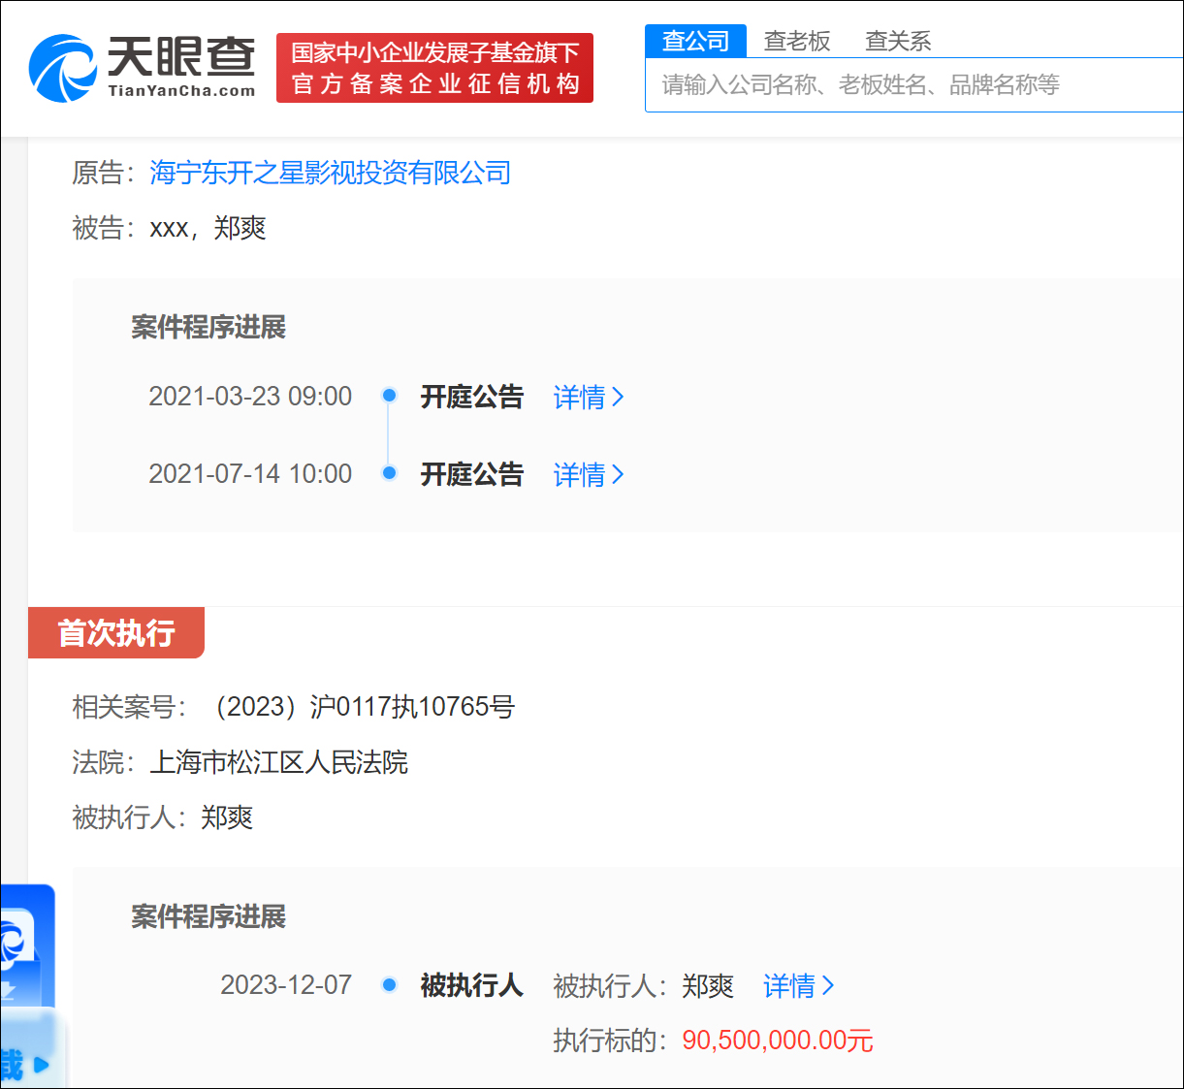Click case number (2023)沪0117执10765号

point(364,707)
